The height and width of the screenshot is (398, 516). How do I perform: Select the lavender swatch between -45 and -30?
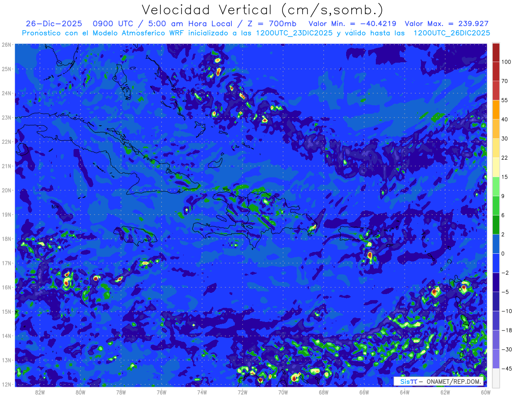[x=496, y=359]
